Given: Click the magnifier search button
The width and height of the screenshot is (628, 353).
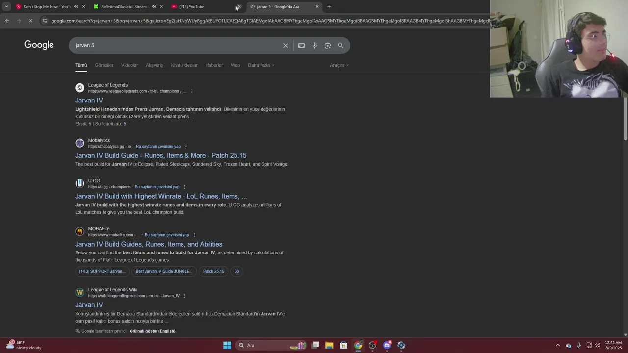Looking at the screenshot, I should tap(340, 45).
